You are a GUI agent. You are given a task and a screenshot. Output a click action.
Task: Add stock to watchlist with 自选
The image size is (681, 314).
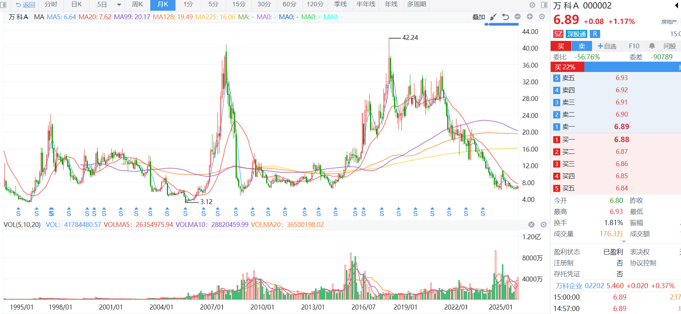tap(607, 46)
